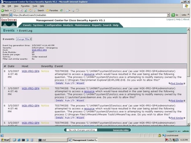The image size is (191, 143).
Task: Click the IE Forward arrow button
Action: 14,10
